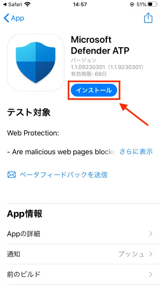Expand description with さらに表示
This screenshot has width=160, height=285.
(136, 152)
